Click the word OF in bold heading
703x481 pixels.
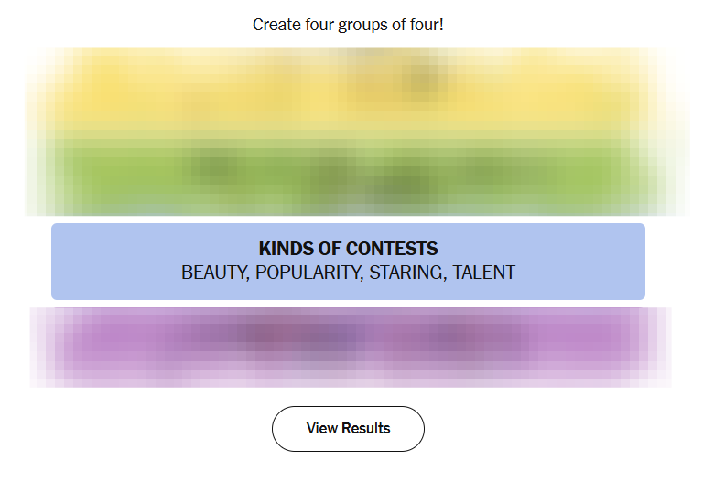pos(330,249)
